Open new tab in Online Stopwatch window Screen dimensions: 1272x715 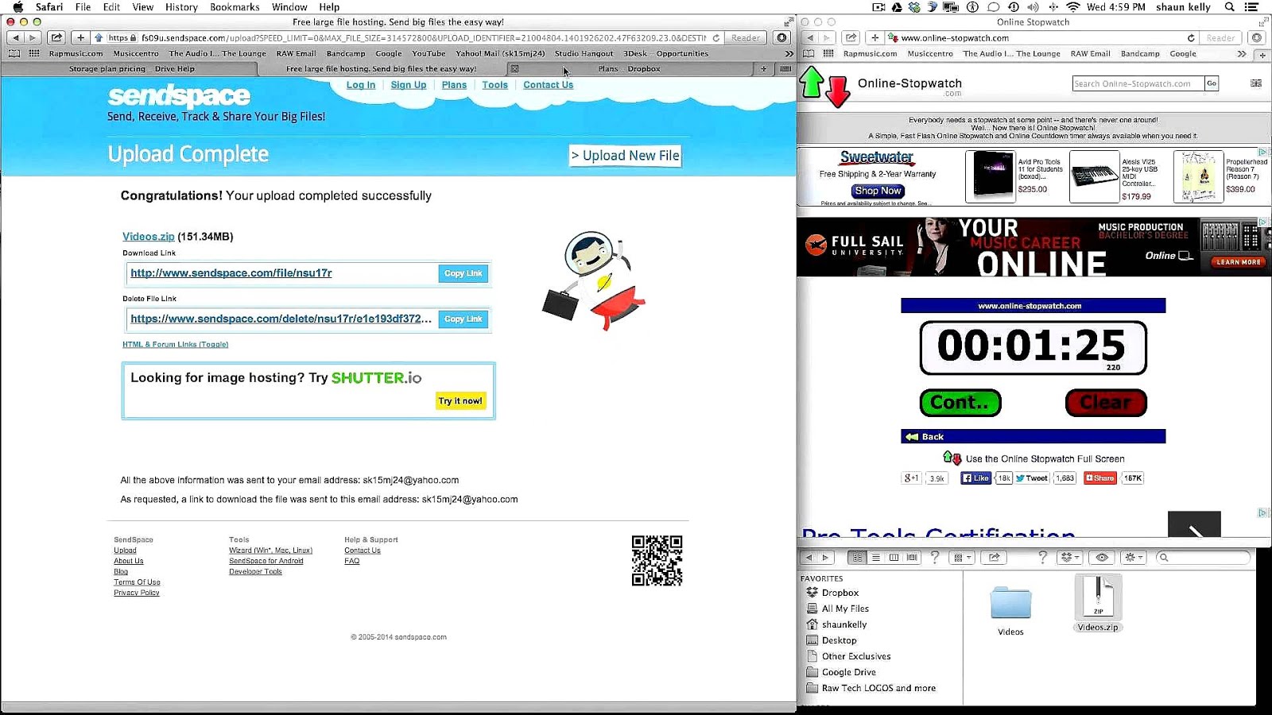coord(1262,54)
